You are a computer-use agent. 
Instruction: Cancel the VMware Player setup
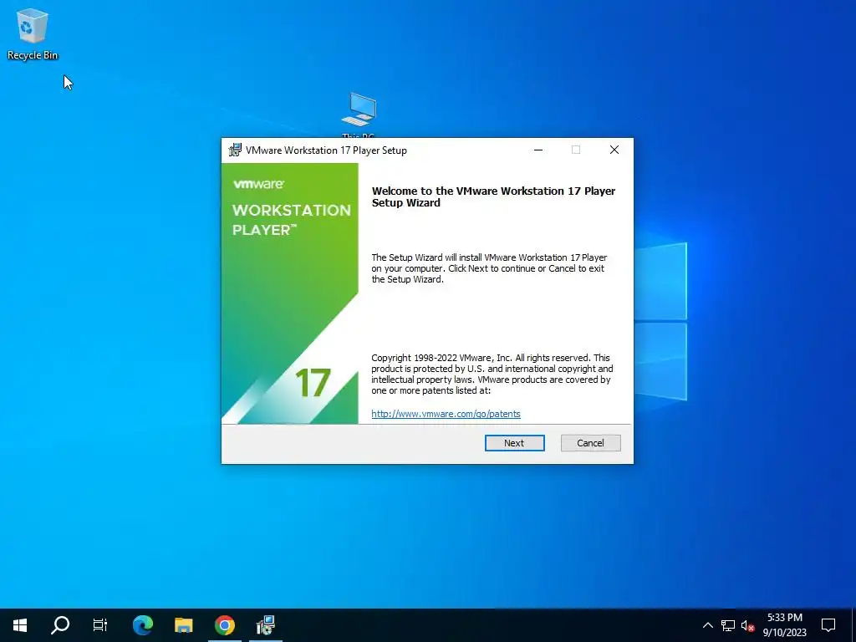tap(590, 443)
